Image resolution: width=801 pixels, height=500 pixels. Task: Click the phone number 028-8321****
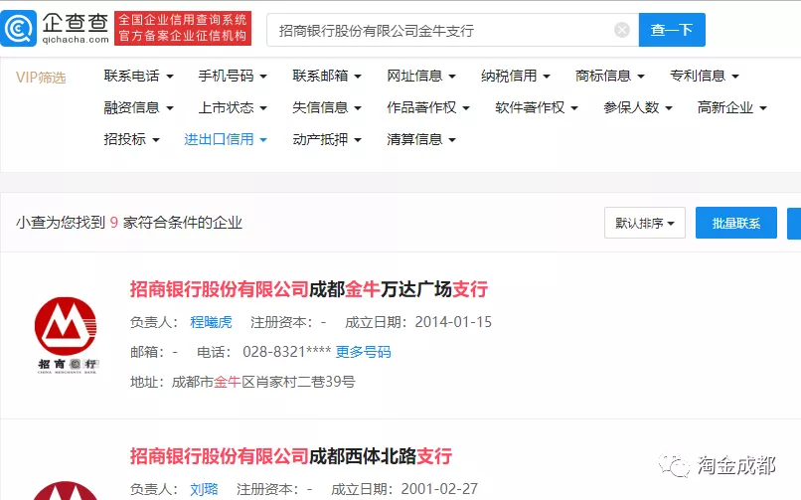click(x=286, y=352)
